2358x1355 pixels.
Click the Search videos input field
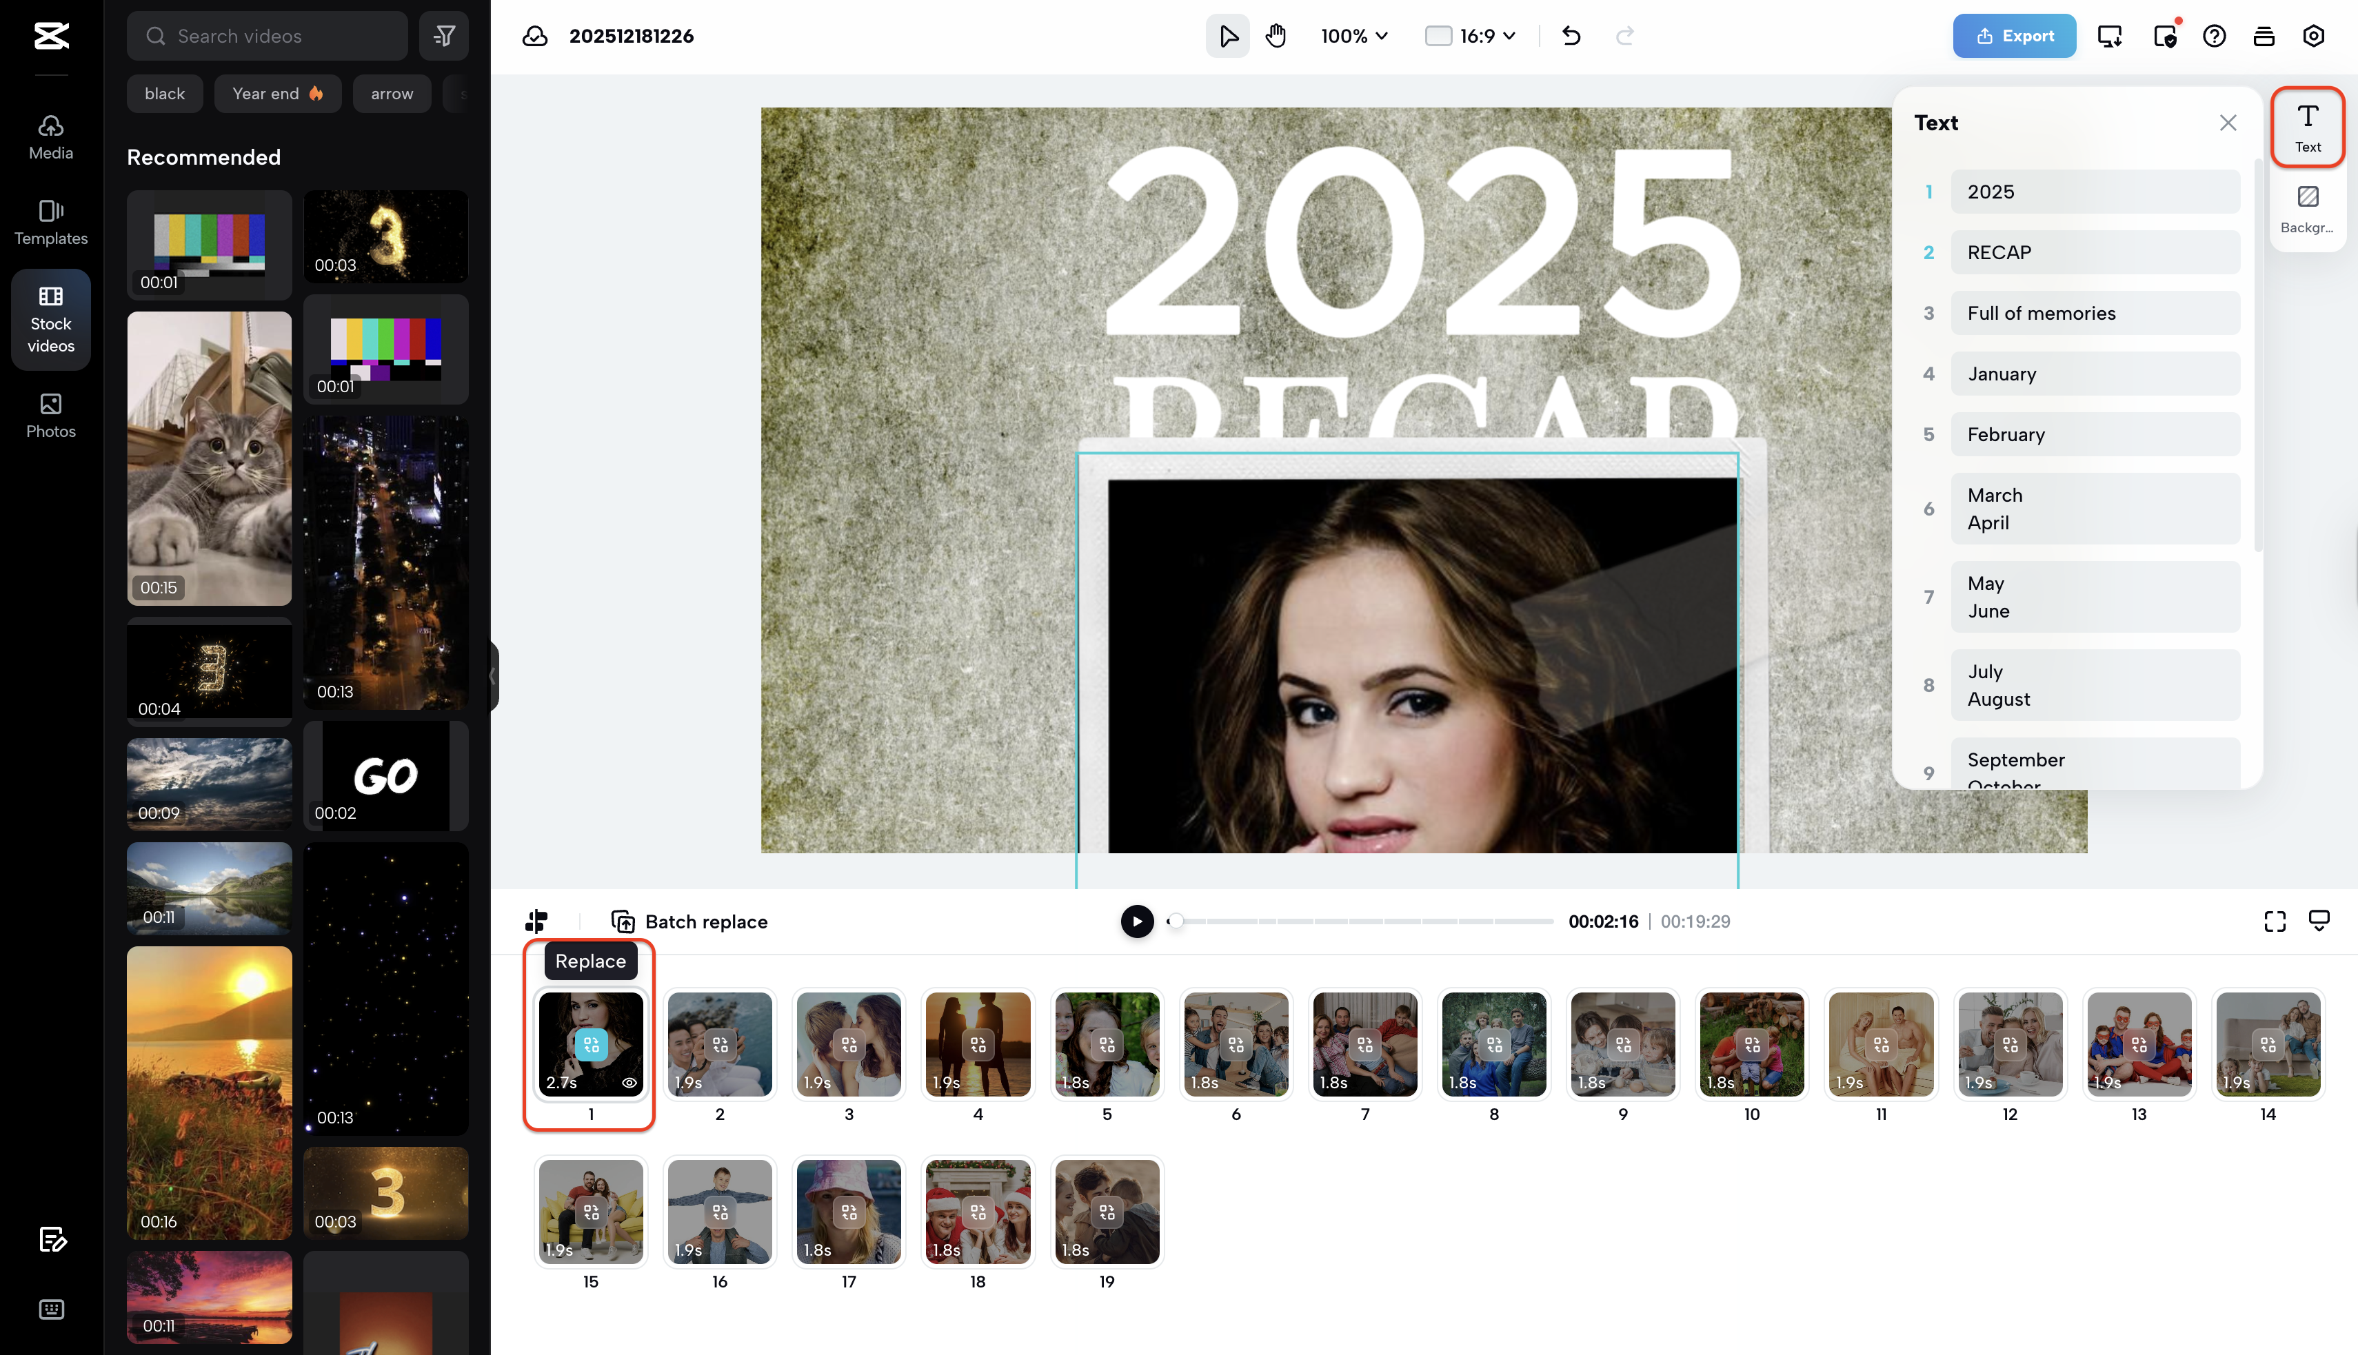tap(268, 35)
